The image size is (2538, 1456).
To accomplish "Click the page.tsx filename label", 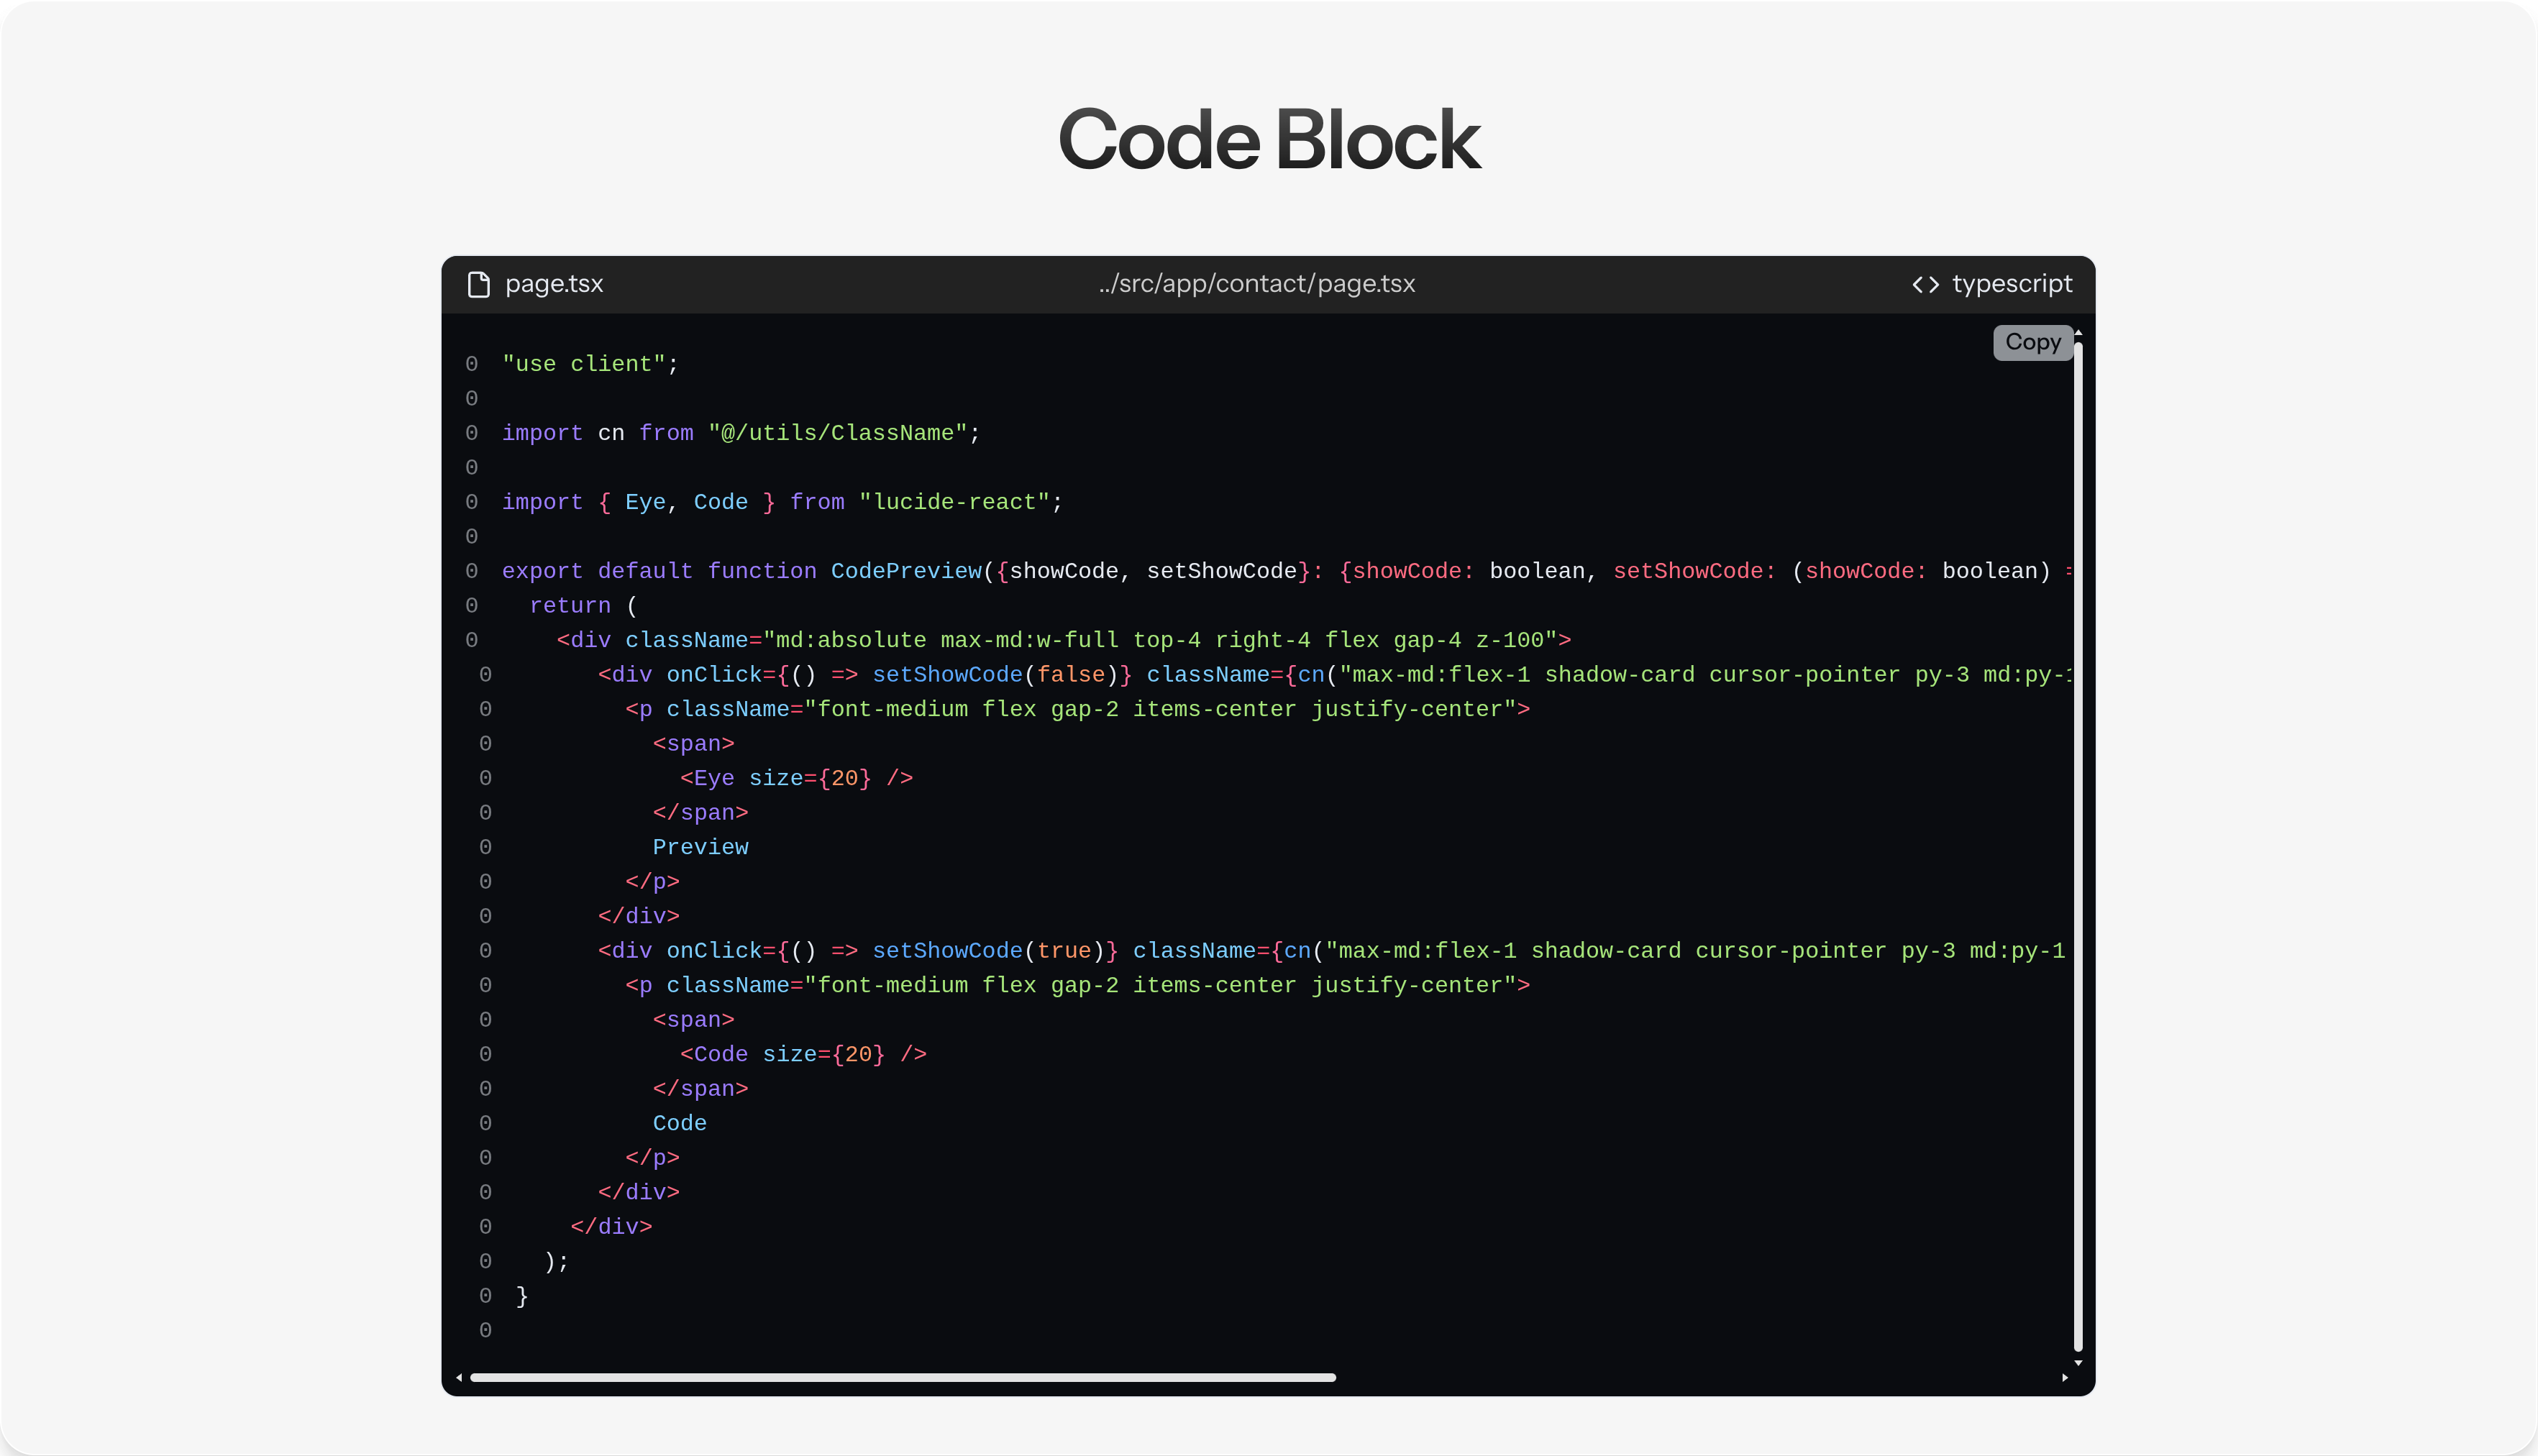I will pyautogui.click(x=554, y=284).
